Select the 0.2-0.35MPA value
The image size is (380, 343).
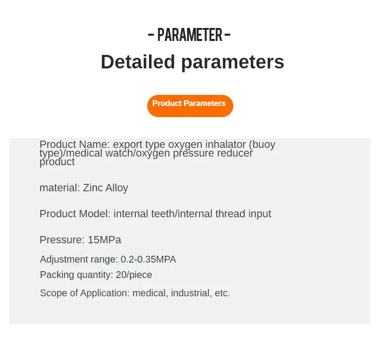[148, 259]
